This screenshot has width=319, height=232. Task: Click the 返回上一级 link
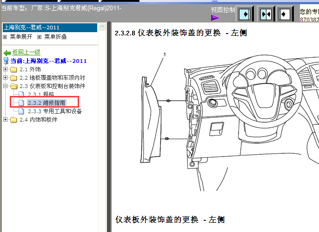(26, 52)
